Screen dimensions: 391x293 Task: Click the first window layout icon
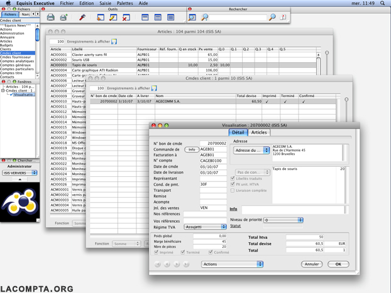tap(145, 17)
